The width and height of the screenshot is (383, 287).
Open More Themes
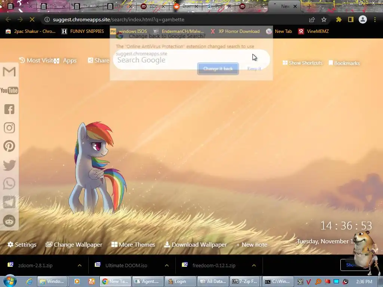tap(133, 244)
